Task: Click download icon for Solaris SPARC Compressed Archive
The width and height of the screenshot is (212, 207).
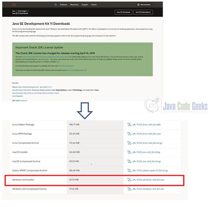Action: [x=129, y=170]
